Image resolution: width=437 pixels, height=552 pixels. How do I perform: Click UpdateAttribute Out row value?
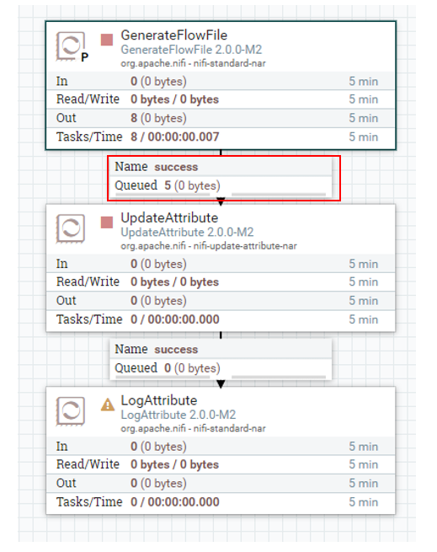[158, 301]
